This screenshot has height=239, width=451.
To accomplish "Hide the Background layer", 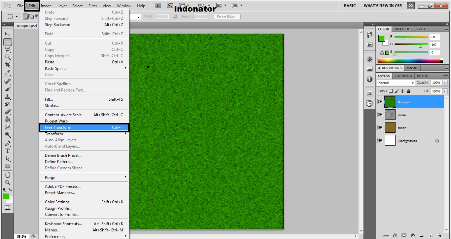I will tap(380, 140).
